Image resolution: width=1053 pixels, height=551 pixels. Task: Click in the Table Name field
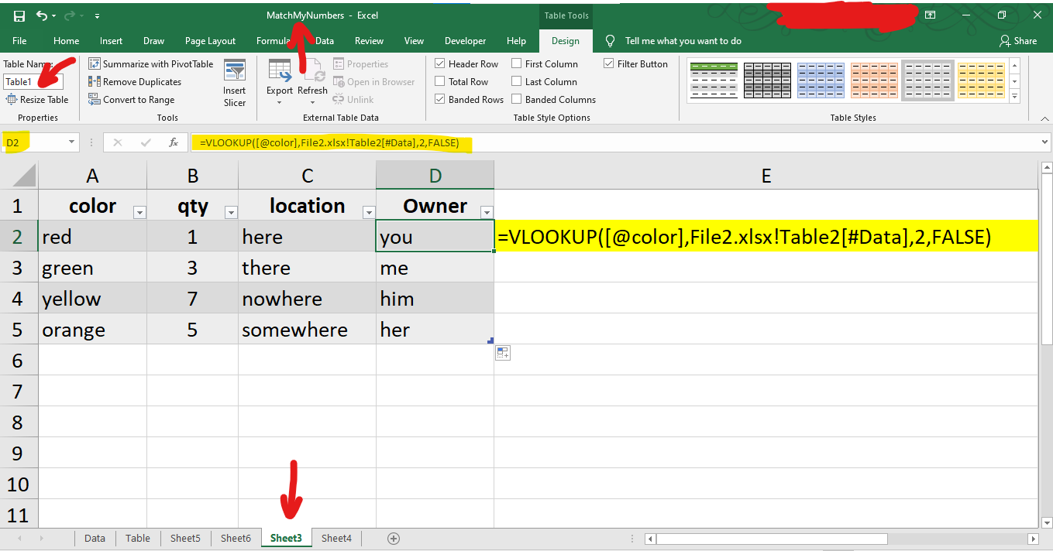[33, 81]
